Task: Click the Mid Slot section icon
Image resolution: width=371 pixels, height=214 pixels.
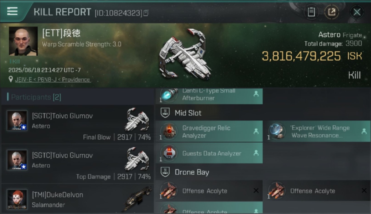Action: click(165, 113)
